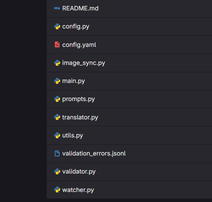Open validator.py file link
Image resolution: width=212 pixels, height=202 pixels.
[x=79, y=171]
